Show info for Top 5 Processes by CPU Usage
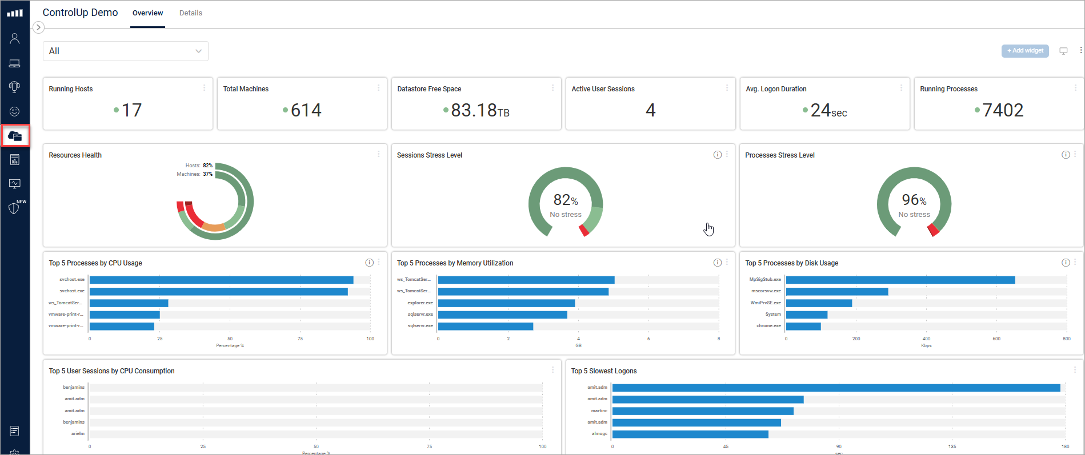The height and width of the screenshot is (455, 1085). coord(369,263)
